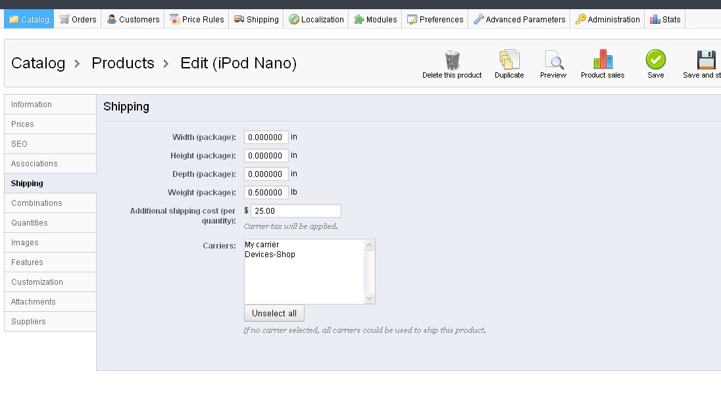Screen dimensions: 721x394
Task: Switch to the Quantities tab
Action: [50, 223]
